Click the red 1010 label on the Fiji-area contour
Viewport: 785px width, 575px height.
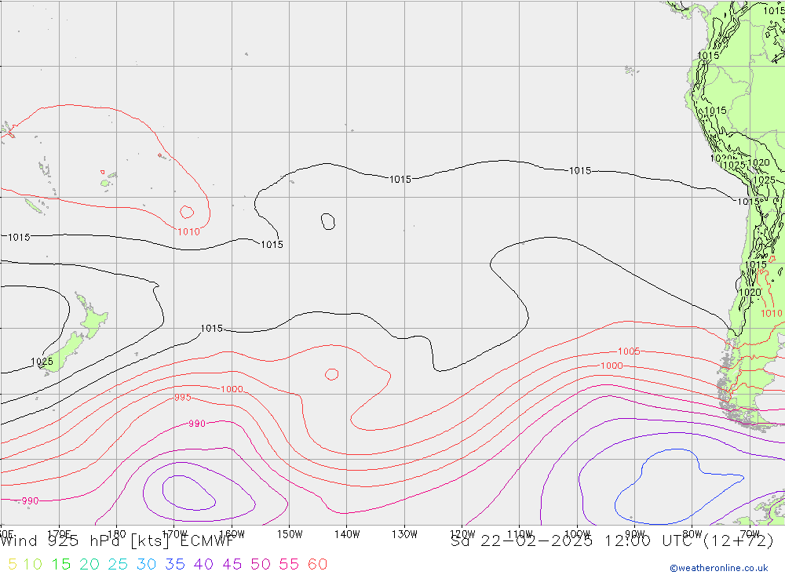click(x=188, y=231)
